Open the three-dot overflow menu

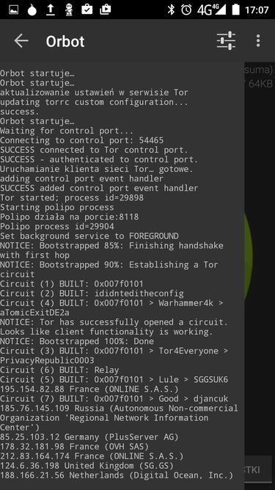click(x=258, y=40)
